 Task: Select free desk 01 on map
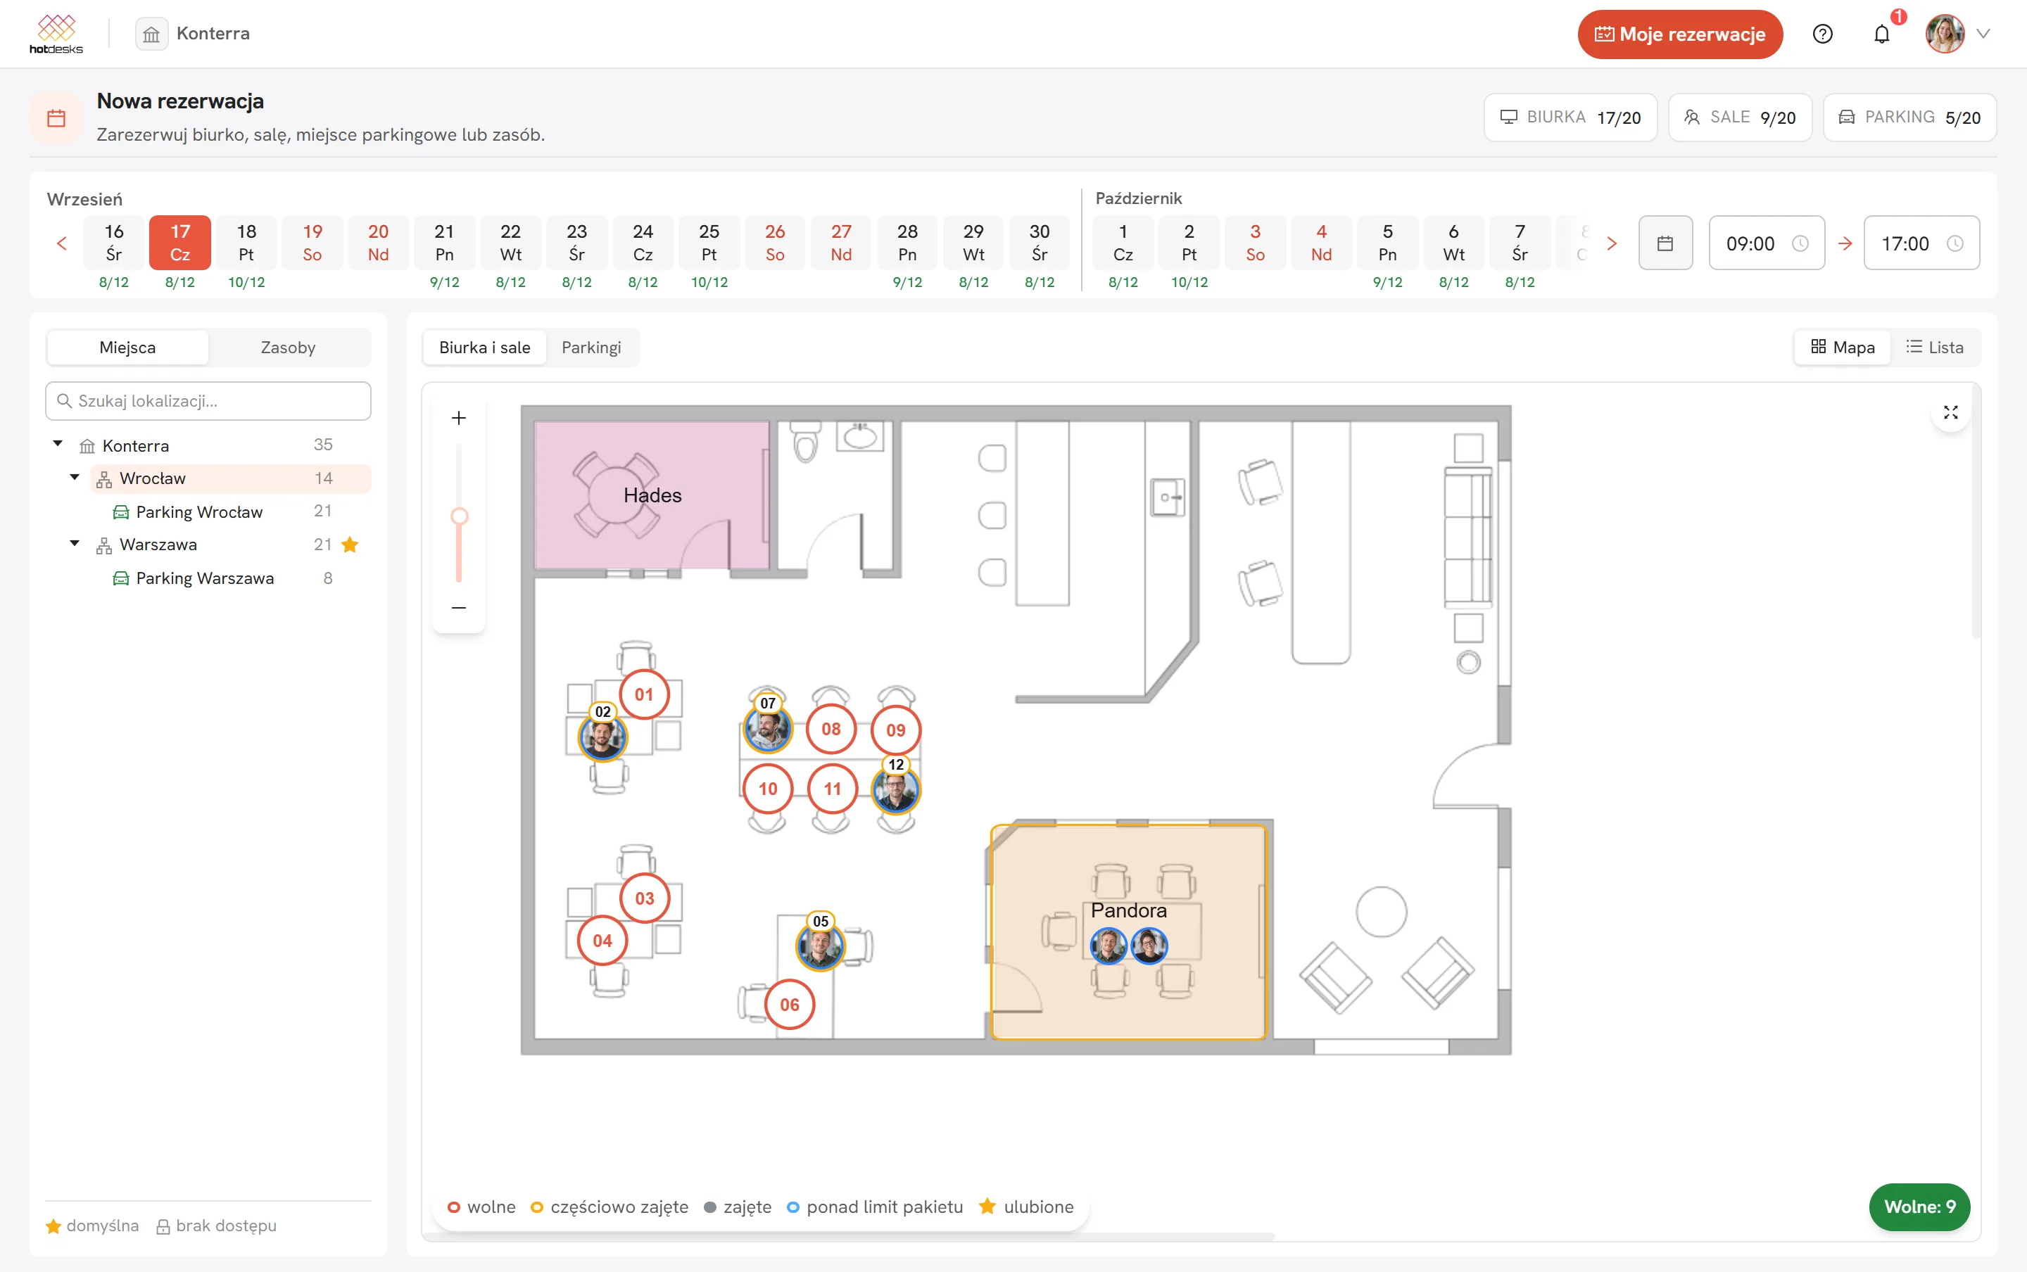pyautogui.click(x=644, y=694)
